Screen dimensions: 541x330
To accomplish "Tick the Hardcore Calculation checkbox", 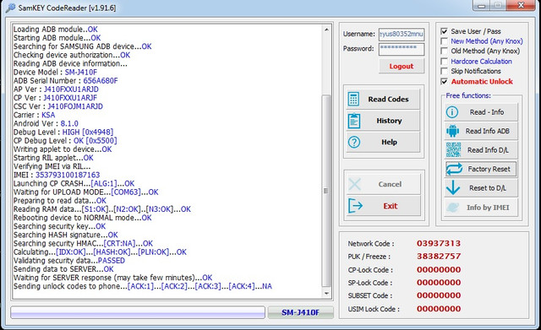I will pyautogui.click(x=445, y=62).
